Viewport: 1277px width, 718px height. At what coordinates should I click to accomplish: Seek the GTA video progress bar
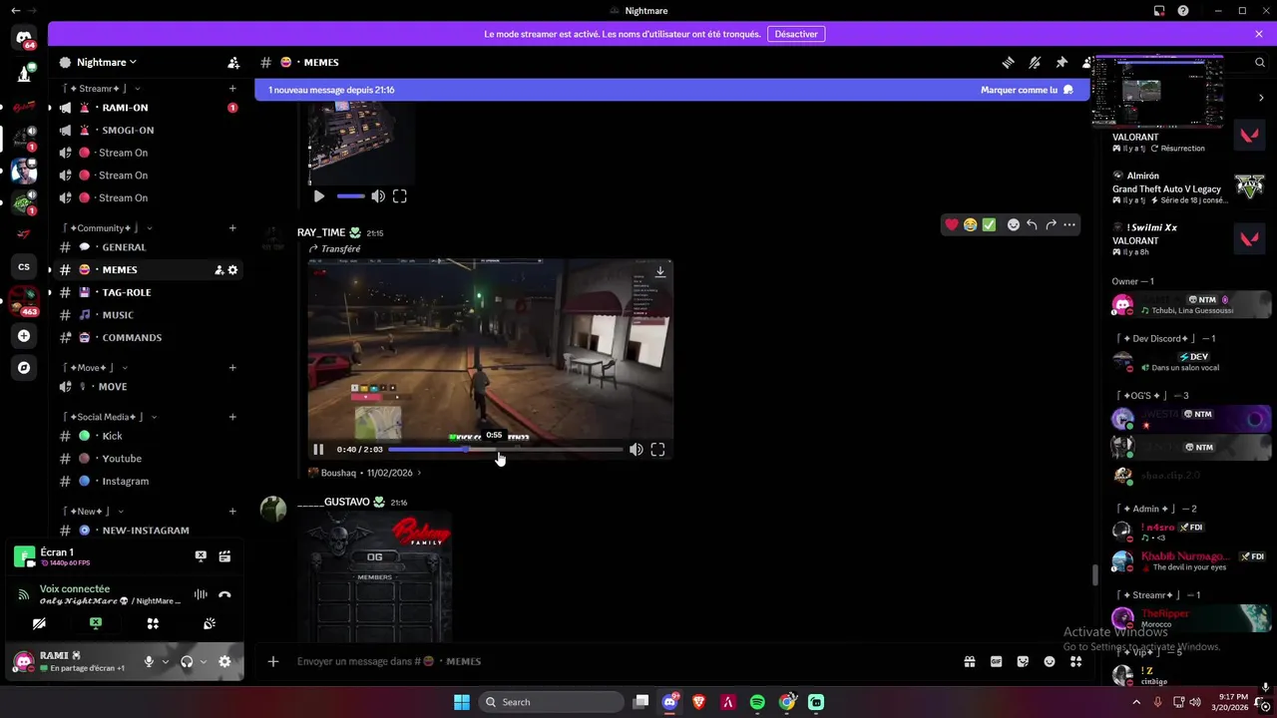click(x=505, y=450)
